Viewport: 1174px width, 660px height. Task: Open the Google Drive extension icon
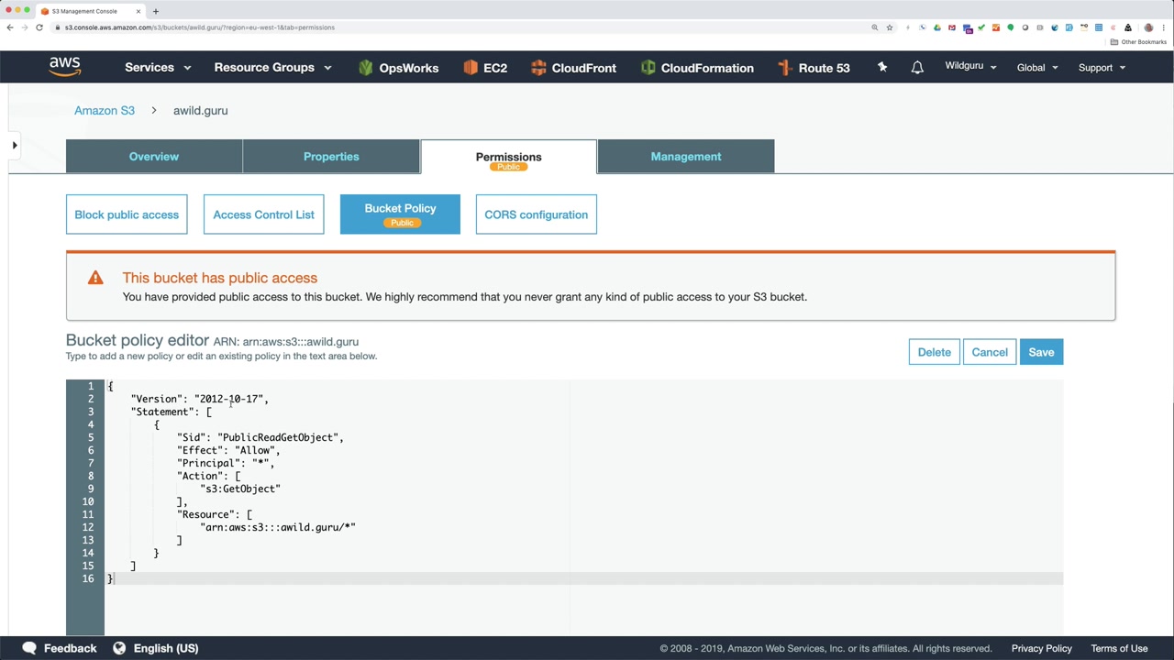pyautogui.click(x=937, y=27)
